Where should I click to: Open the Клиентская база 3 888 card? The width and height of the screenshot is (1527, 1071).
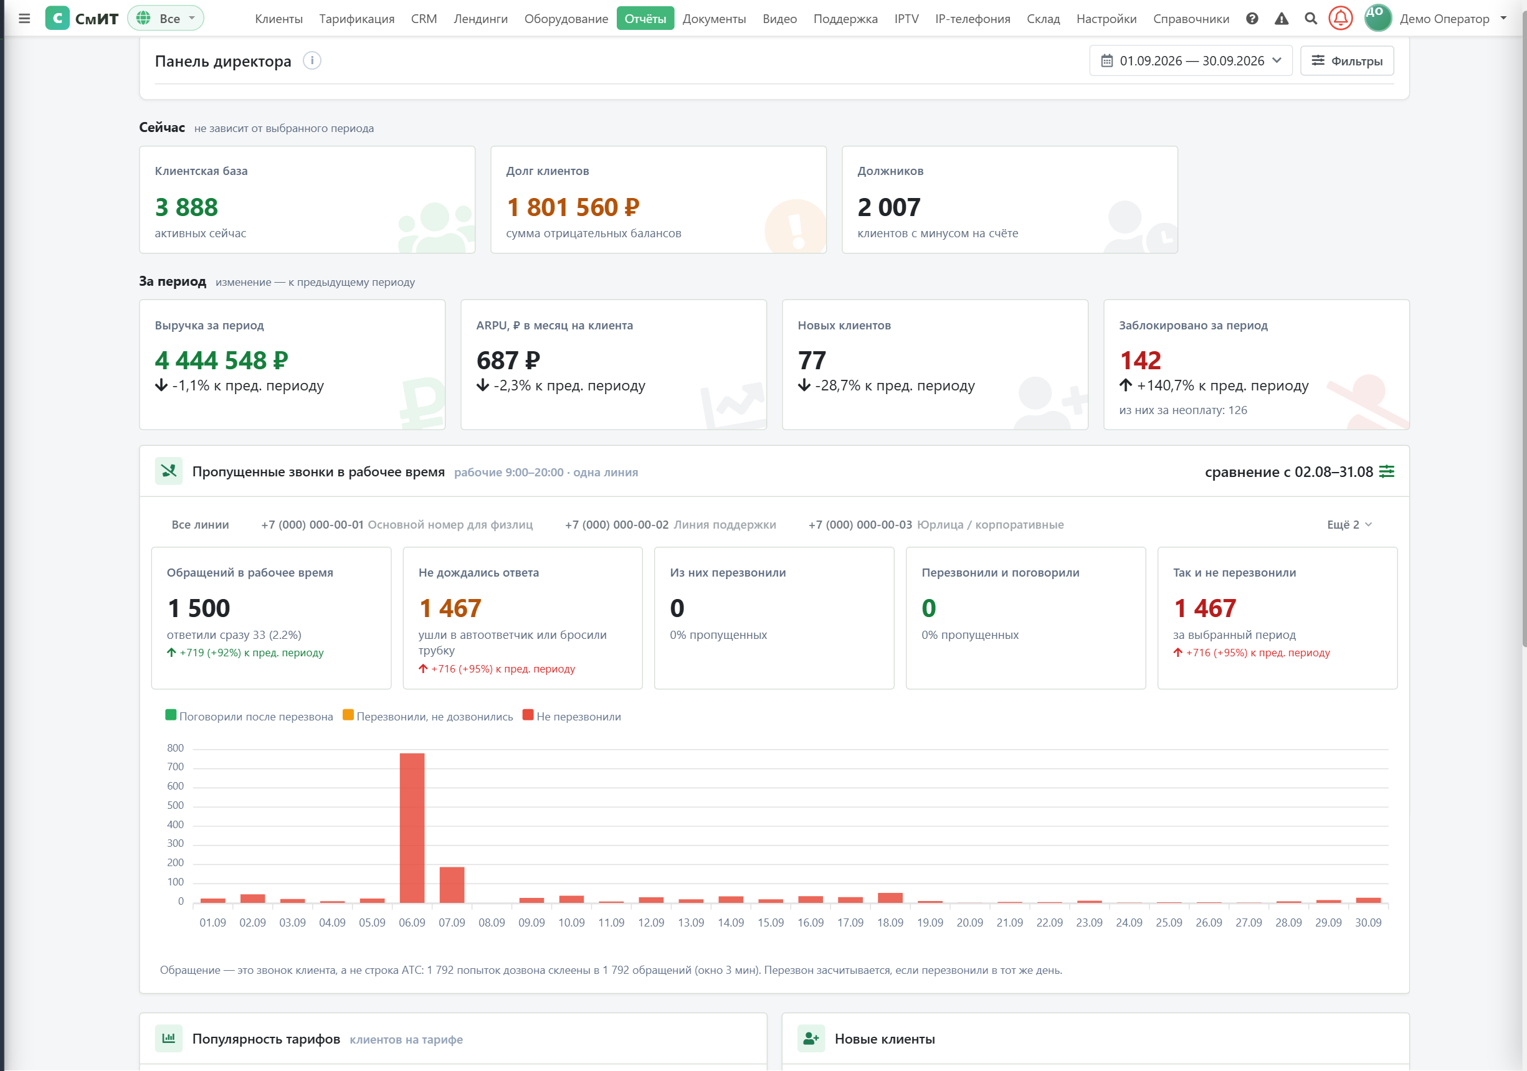point(307,199)
